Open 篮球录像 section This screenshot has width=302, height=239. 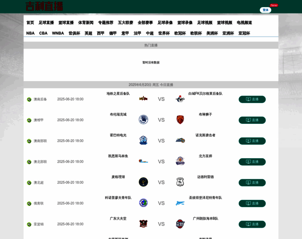tap(185, 23)
